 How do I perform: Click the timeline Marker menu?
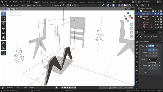coord(31,88)
